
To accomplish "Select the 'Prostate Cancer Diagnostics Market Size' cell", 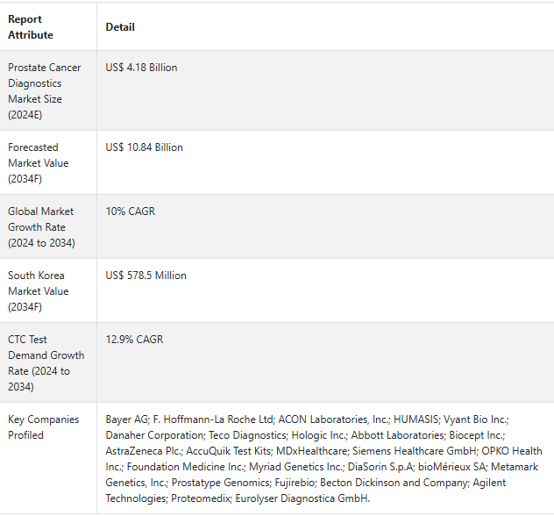I will (x=45, y=91).
